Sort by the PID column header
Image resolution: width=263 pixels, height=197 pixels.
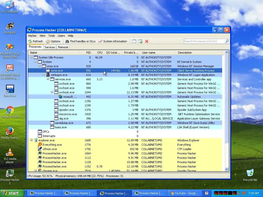tap(86, 53)
